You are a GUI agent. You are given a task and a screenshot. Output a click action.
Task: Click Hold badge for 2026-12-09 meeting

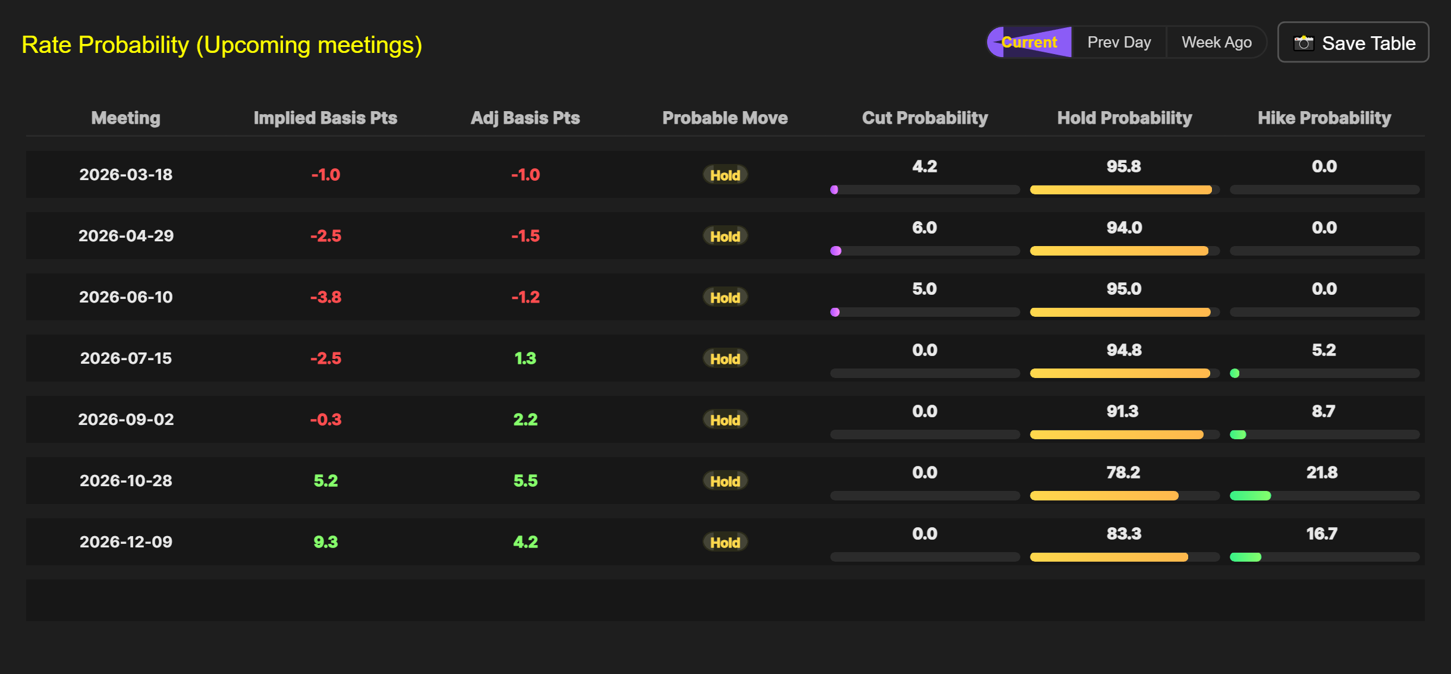click(x=725, y=542)
